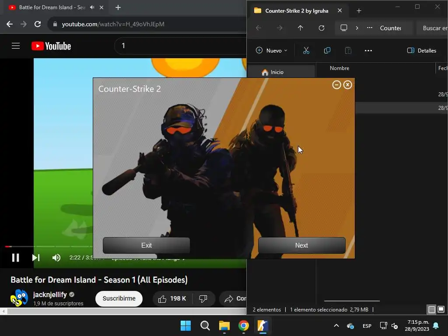Image resolution: width=448 pixels, height=336 pixels.
Task: Select the Counter-Strike 2 by Igruha Explorer tab
Action: 297,11
